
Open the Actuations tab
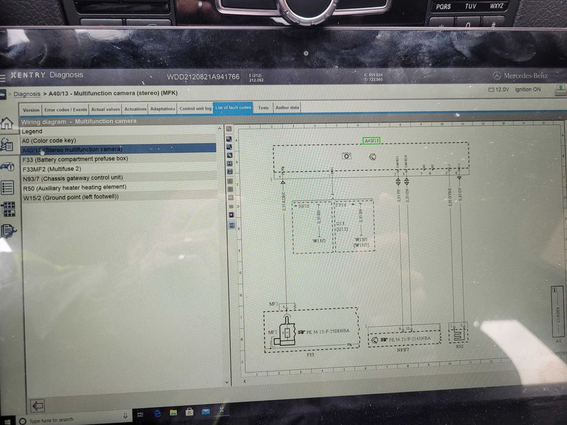136,109
